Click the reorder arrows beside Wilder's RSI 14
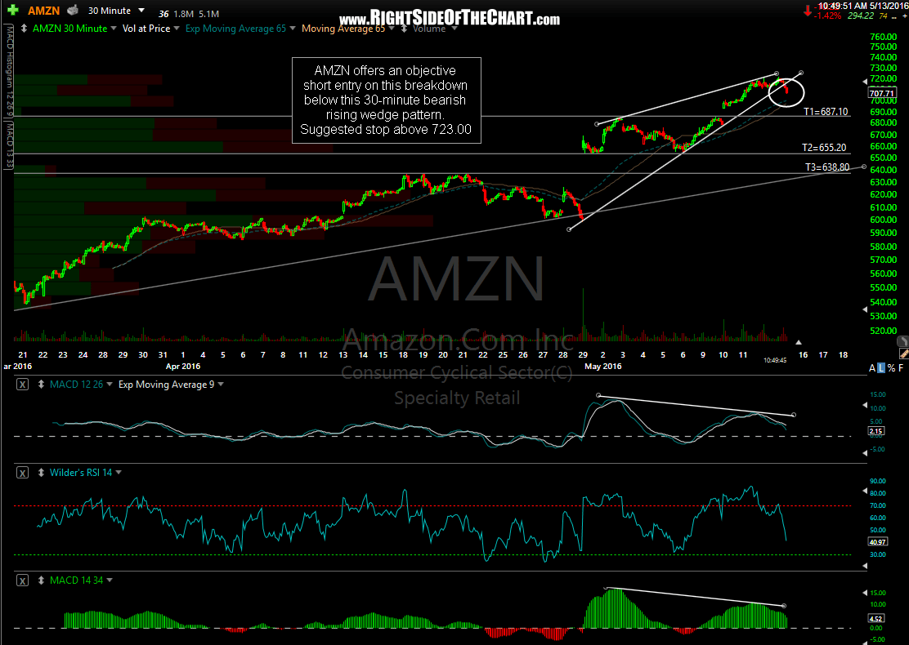 [41, 473]
